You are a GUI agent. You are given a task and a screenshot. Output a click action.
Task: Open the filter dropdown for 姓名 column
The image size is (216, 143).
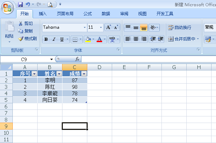pos(59,74)
